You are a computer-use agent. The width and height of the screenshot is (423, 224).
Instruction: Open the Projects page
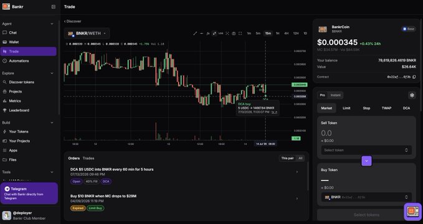point(28,91)
